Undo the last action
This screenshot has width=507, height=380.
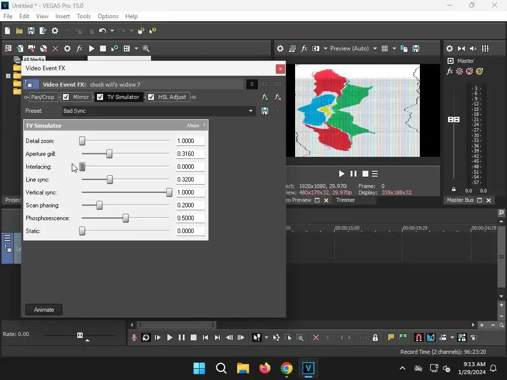pos(102,31)
